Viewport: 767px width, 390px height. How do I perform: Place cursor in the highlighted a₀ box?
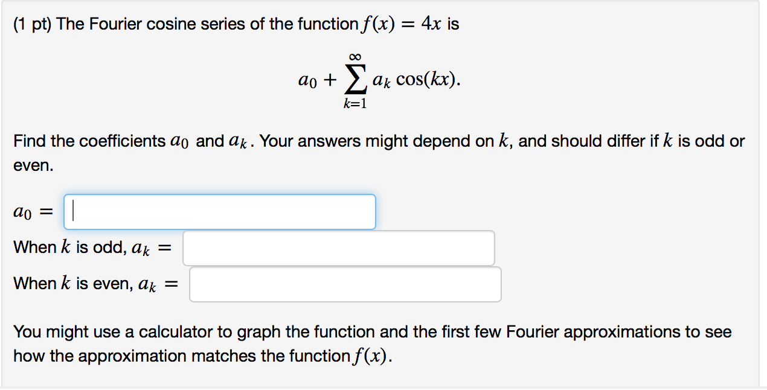219,211
